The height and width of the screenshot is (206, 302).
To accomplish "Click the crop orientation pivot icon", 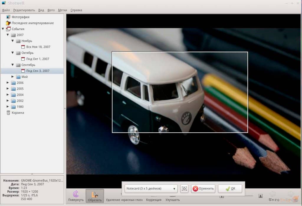I will point(184,189).
